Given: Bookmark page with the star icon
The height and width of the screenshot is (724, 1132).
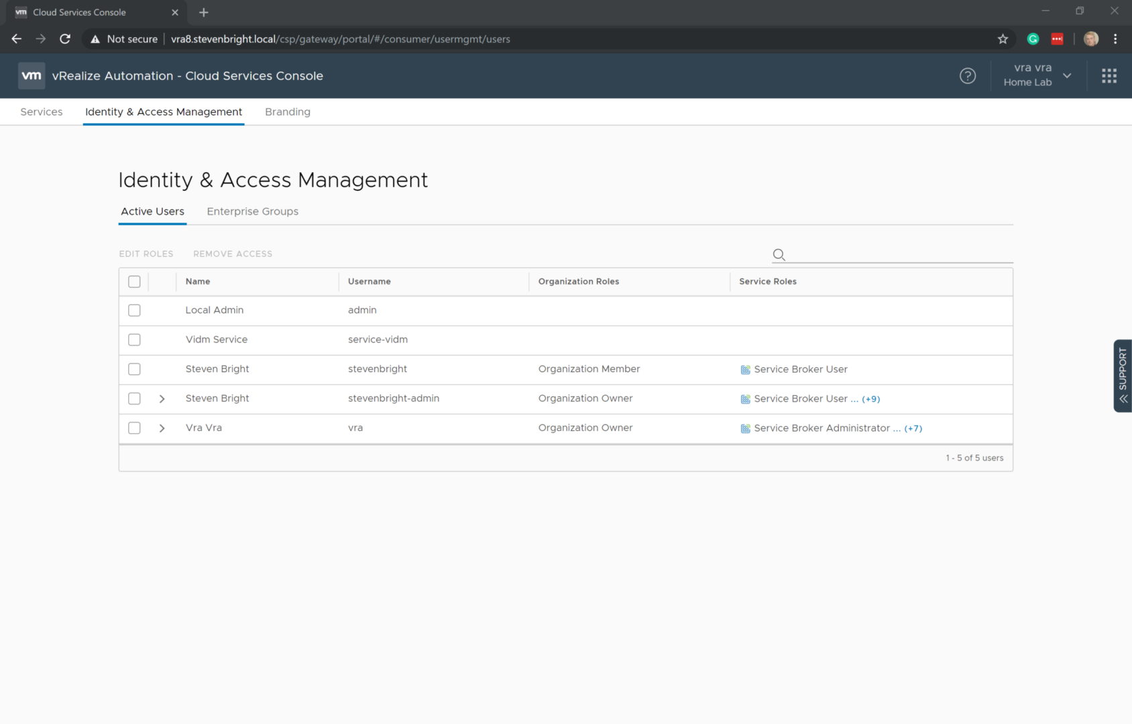Looking at the screenshot, I should 1003,39.
